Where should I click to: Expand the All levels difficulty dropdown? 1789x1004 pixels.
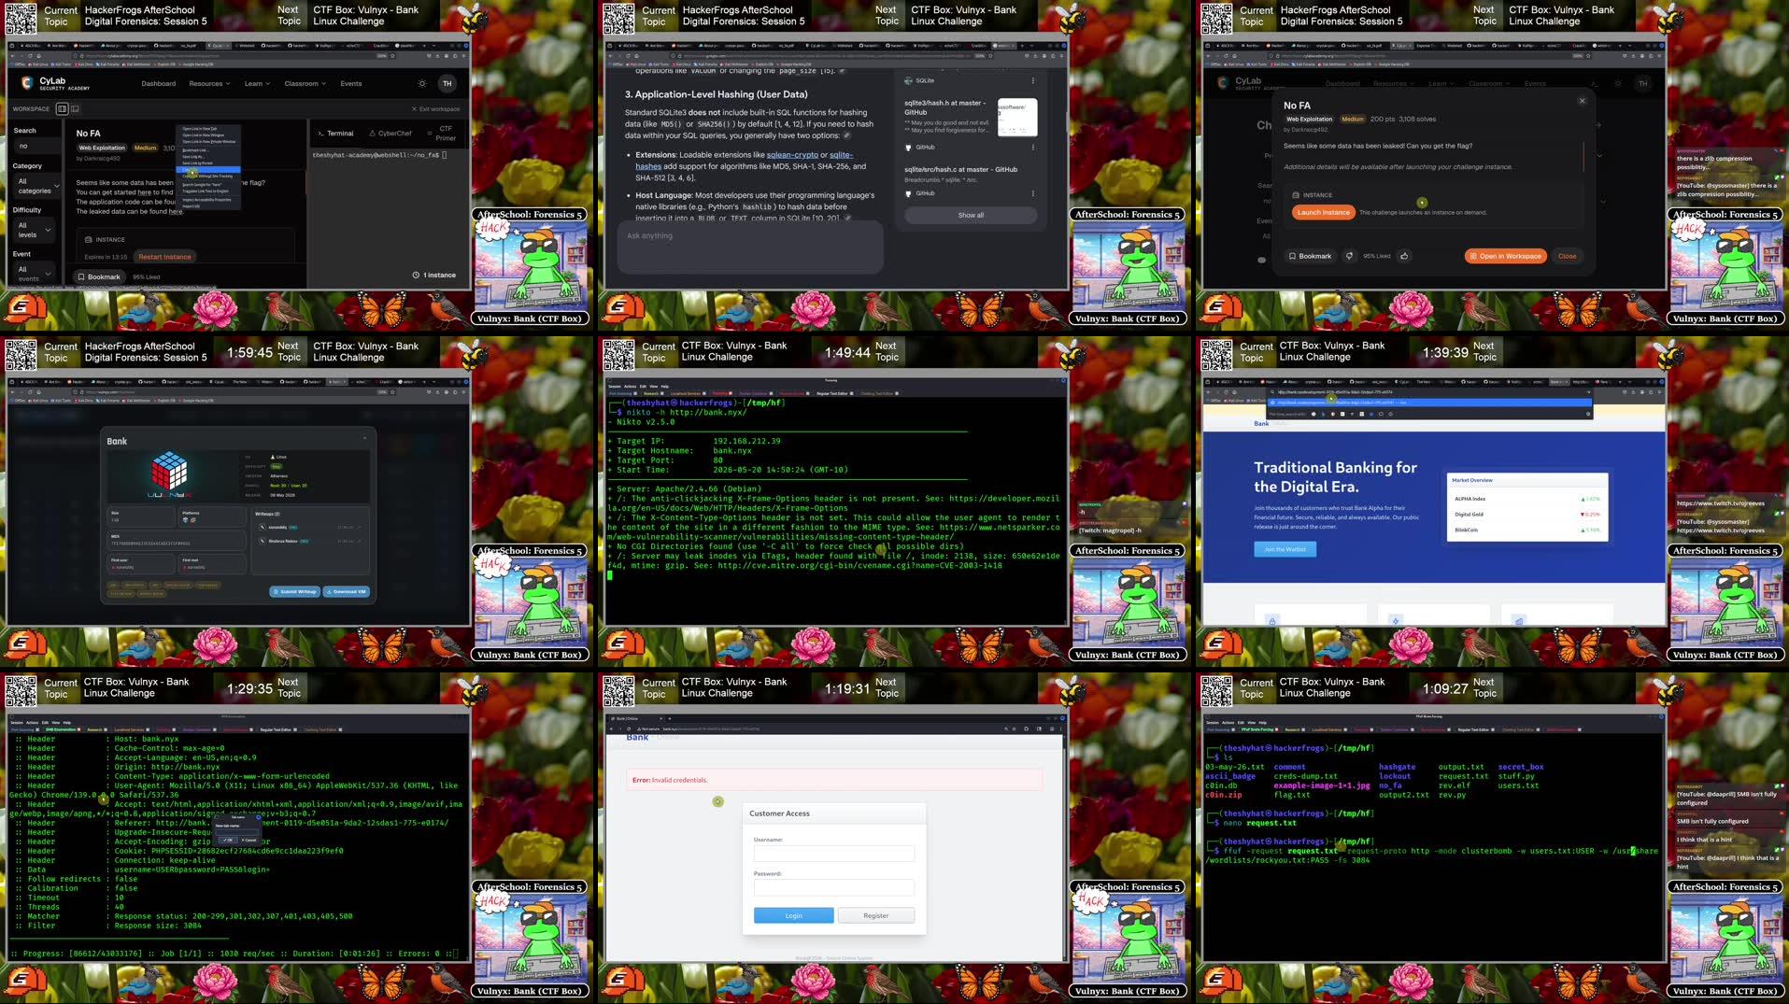coord(34,230)
